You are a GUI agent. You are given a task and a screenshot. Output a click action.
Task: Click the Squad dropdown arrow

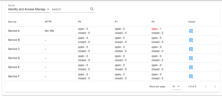[x=48, y=9]
